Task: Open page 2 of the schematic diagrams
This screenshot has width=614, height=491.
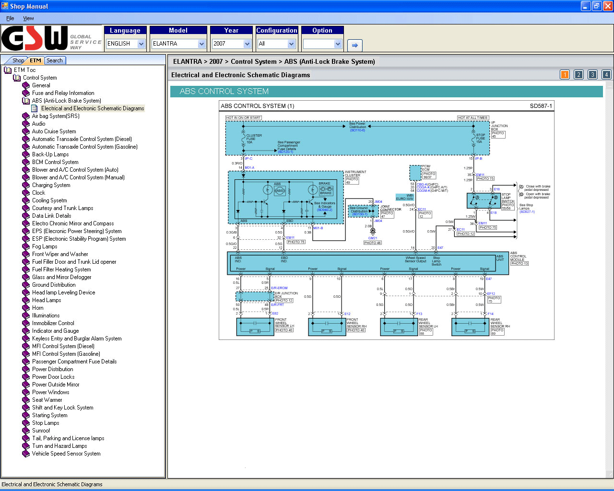Action: click(x=579, y=74)
